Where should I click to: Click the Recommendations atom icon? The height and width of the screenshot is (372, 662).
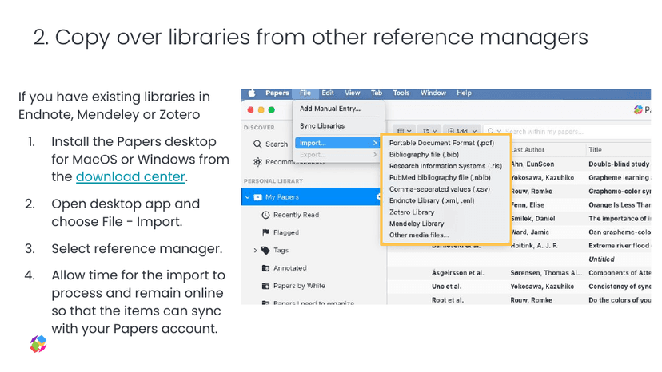(257, 162)
